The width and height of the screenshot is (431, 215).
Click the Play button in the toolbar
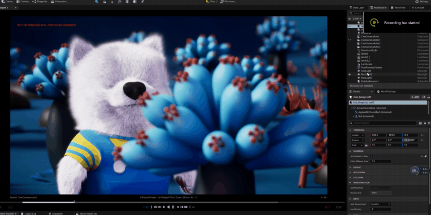tap(210, 1)
